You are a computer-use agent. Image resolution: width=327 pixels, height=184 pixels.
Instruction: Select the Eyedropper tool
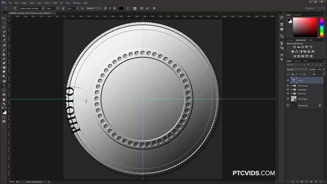(4, 40)
